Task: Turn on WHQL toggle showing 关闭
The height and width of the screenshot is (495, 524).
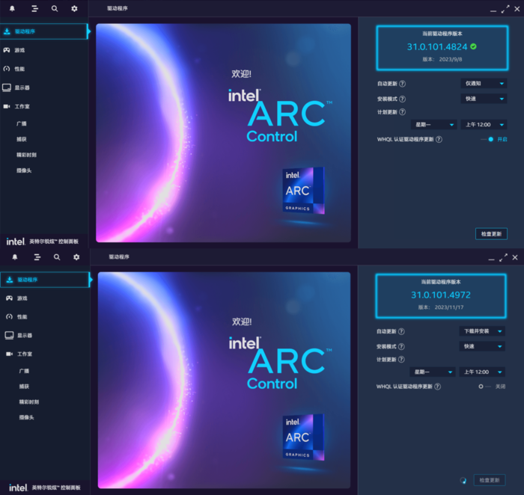Action: click(x=484, y=387)
